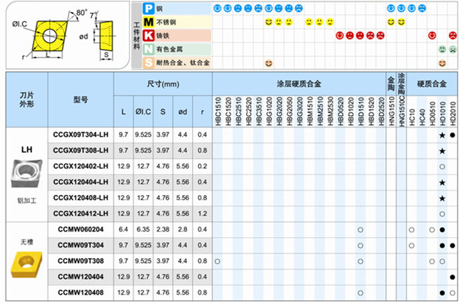Click the HBC1510 circle in CCMW09T308 row
Viewport: 459px width, 303px height.
tap(217, 261)
